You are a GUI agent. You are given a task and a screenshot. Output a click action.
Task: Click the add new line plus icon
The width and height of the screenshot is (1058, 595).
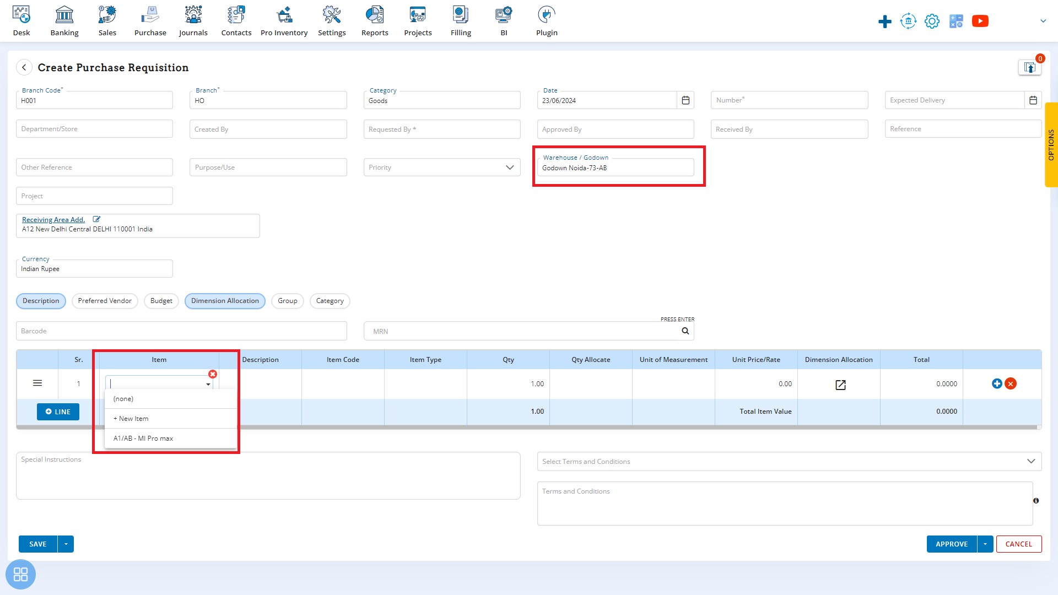coord(997,383)
